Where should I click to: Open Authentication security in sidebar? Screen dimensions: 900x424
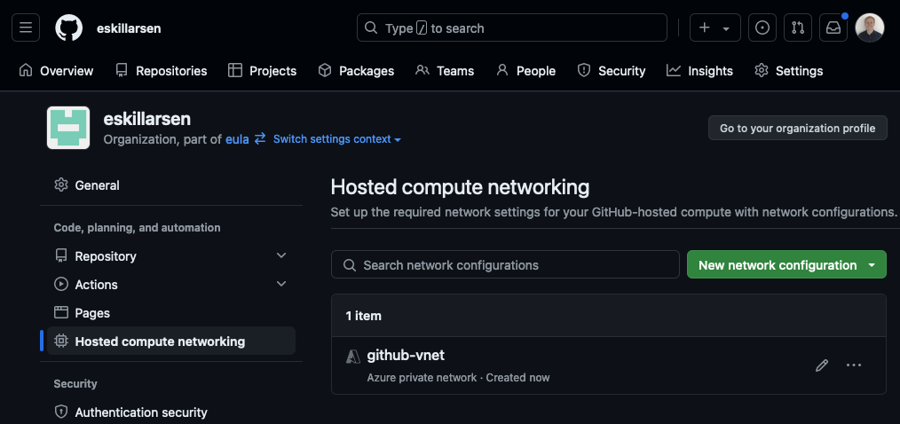pos(171,412)
